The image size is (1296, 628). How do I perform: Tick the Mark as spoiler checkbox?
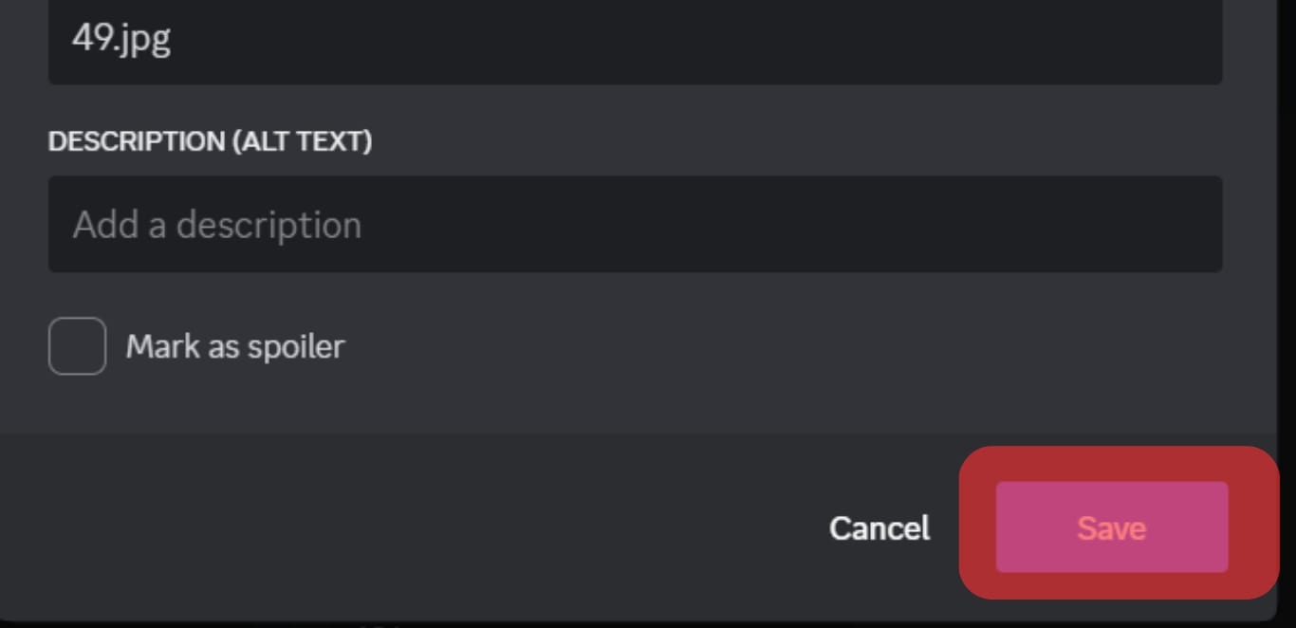click(77, 346)
